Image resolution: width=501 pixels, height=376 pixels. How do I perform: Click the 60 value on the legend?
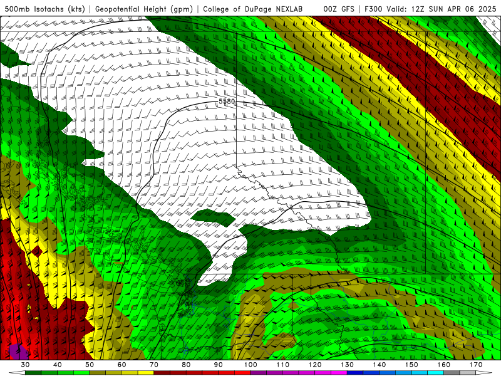tap(121, 365)
